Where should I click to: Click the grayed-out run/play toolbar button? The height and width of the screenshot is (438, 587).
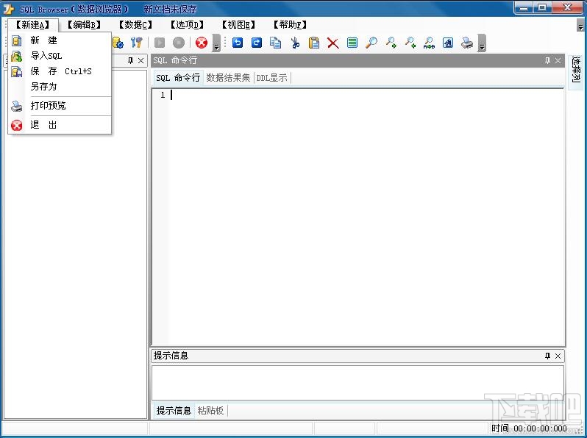tap(160, 43)
